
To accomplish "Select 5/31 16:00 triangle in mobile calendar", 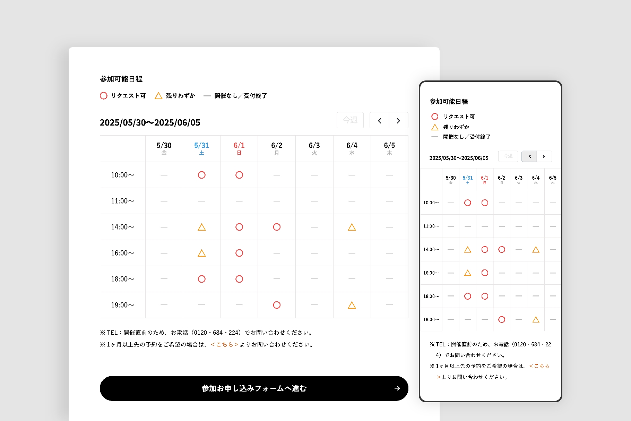I will 468,273.
